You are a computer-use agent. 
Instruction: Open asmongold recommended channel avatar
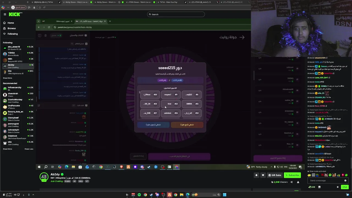pos(5,125)
